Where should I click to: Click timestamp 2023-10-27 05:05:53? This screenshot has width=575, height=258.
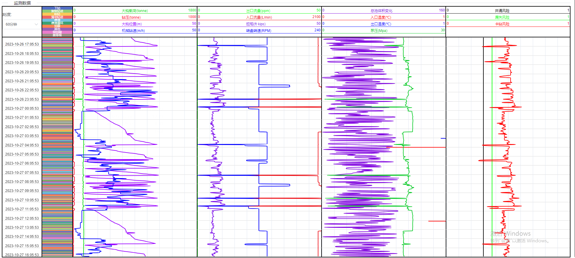[22, 154]
